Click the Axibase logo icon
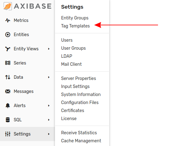Viewport: 179px width, 146px height. [x=7, y=6]
